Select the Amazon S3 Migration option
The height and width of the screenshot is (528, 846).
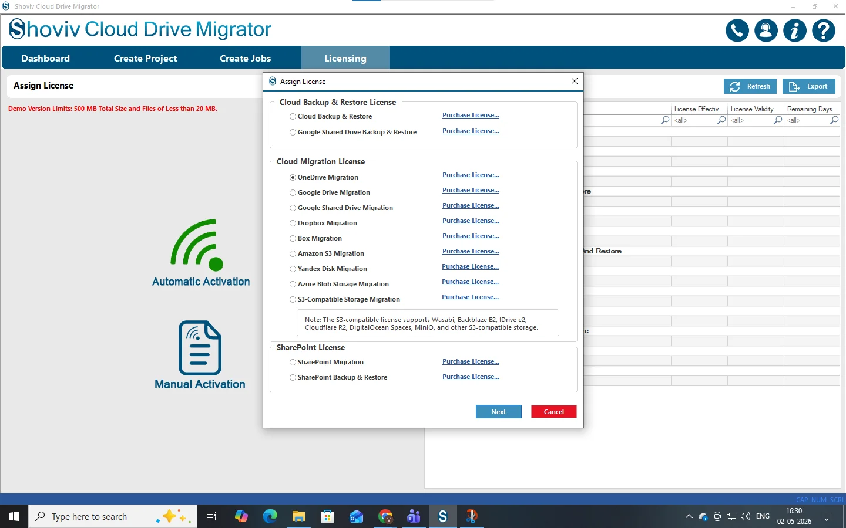(293, 253)
